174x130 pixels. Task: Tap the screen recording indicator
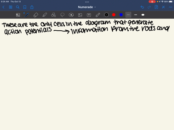pyautogui.click(x=152, y=1)
